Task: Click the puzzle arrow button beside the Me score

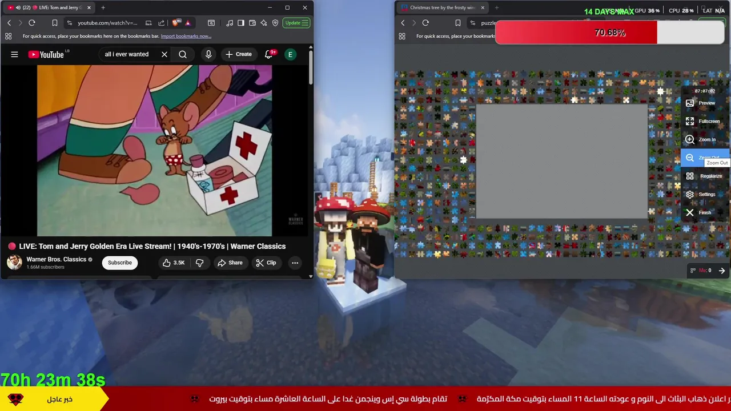Action: [x=722, y=271]
